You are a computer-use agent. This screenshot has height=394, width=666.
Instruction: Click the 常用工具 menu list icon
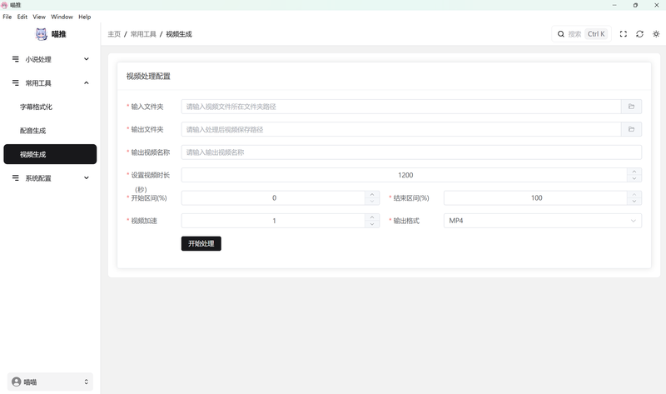tap(16, 82)
